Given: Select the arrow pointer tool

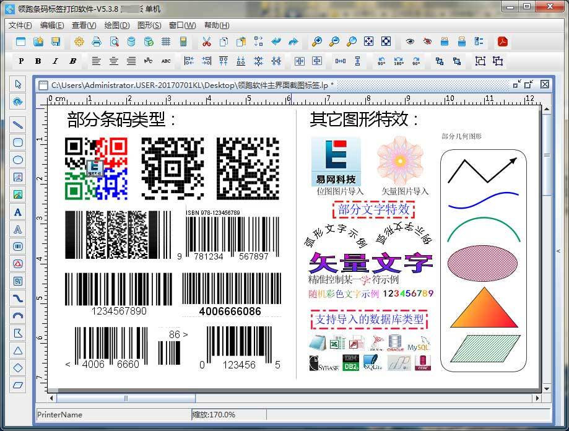Looking at the screenshot, I should (18, 84).
